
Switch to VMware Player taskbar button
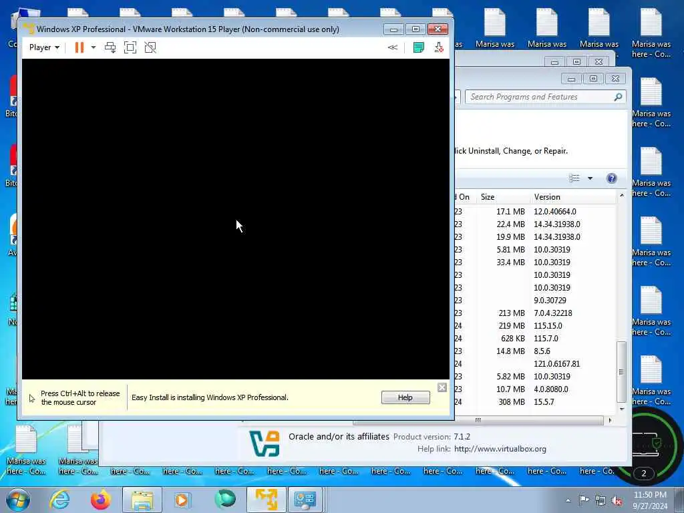(x=267, y=500)
